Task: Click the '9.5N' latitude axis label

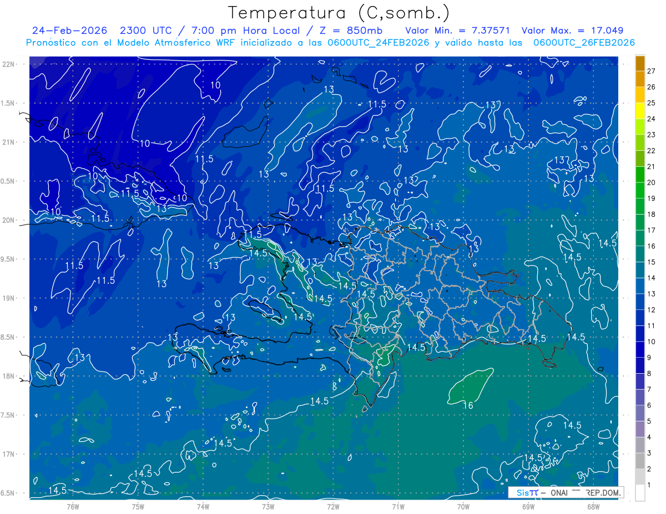Action: [x=8, y=259]
